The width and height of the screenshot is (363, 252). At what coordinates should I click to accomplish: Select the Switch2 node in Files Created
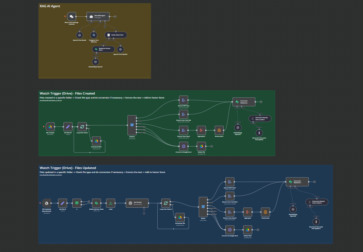[132, 125]
